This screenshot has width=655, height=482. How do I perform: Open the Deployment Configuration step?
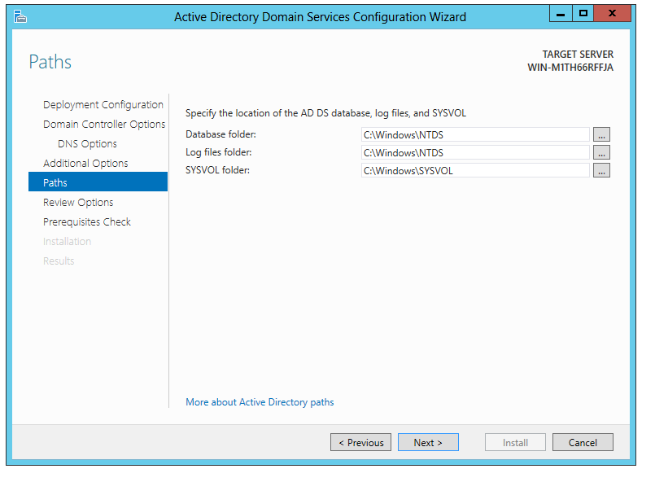(103, 105)
